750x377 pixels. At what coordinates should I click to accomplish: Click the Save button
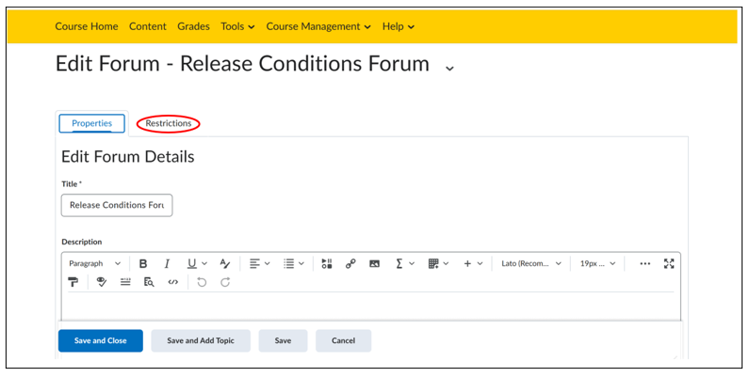pyautogui.click(x=283, y=340)
